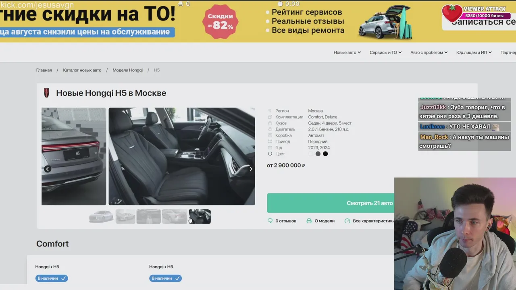Click the Кузов car body icon
The width and height of the screenshot is (516, 290).
270,123
